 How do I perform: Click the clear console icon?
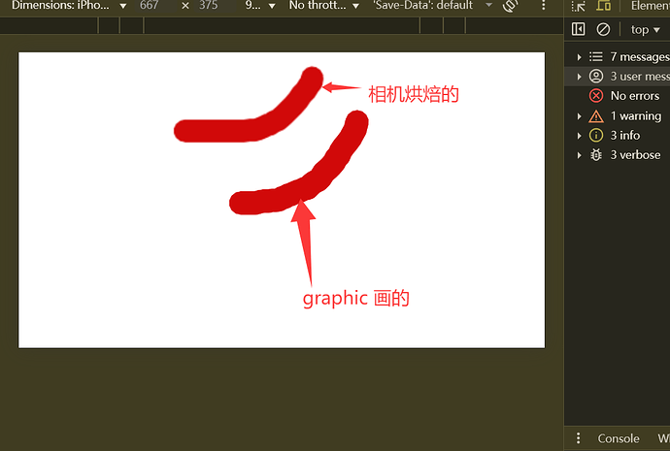tap(603, 29)
